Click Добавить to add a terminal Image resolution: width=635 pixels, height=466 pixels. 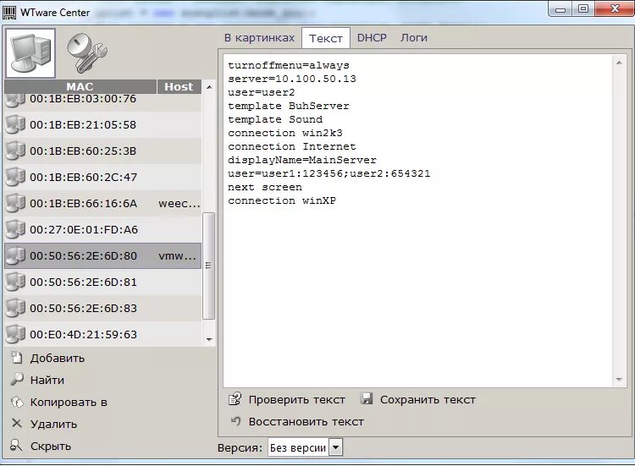(x=57, y=358)
